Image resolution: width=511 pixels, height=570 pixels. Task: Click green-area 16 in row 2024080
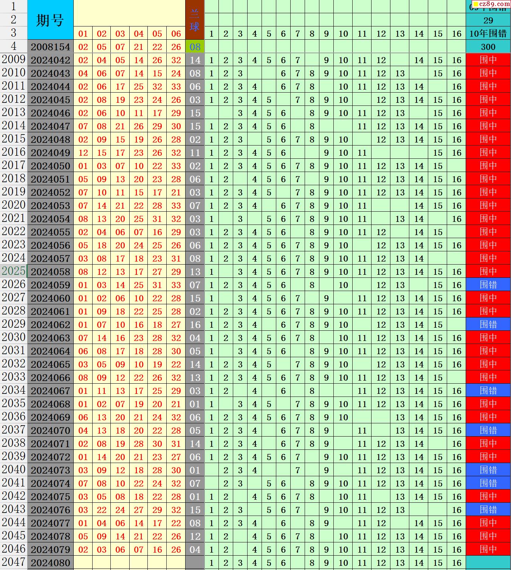(457, 563)
